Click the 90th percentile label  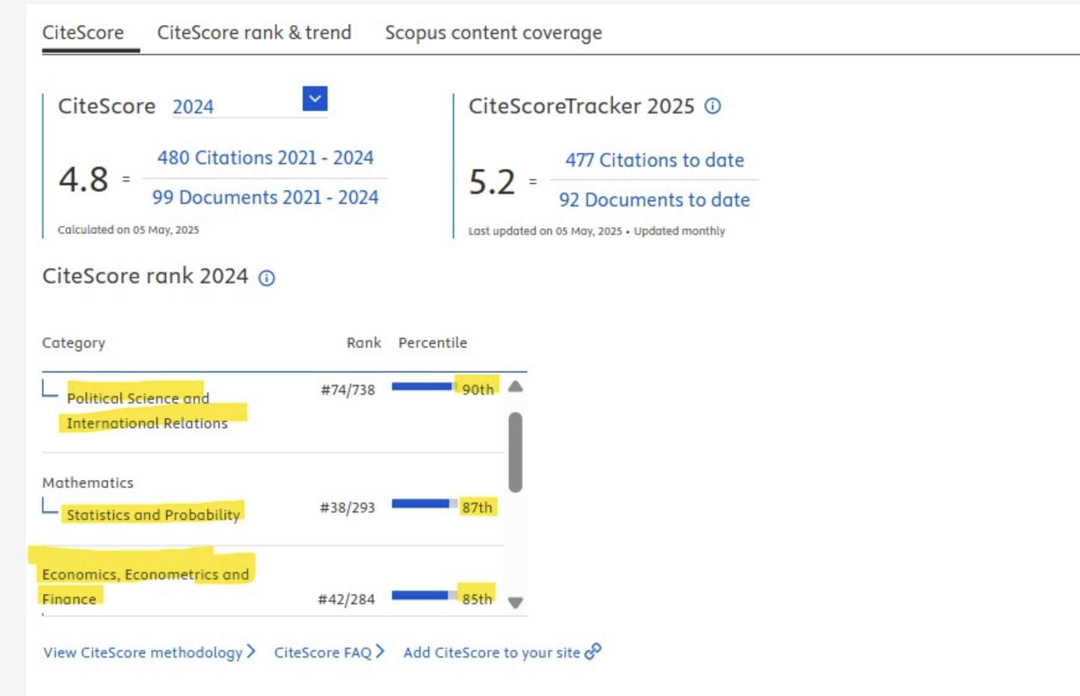pos(478,389)
